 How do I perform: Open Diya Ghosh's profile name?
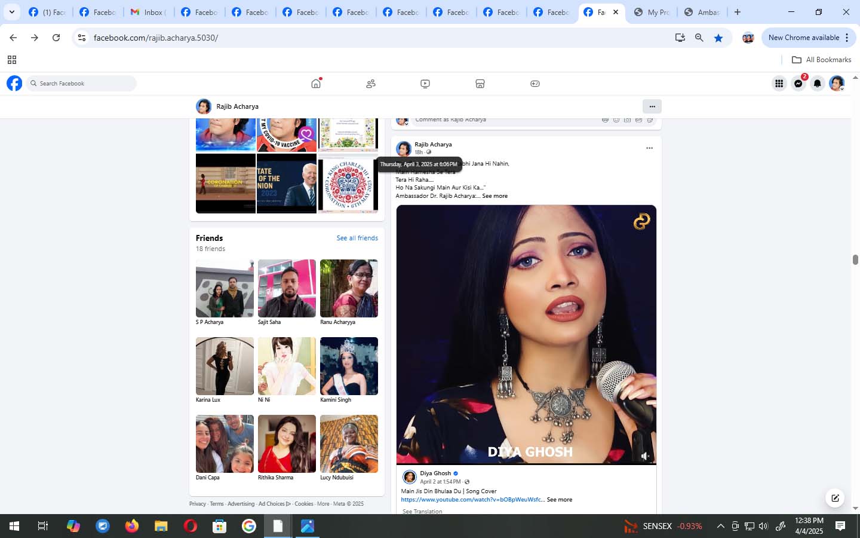[x=435, y=473]
